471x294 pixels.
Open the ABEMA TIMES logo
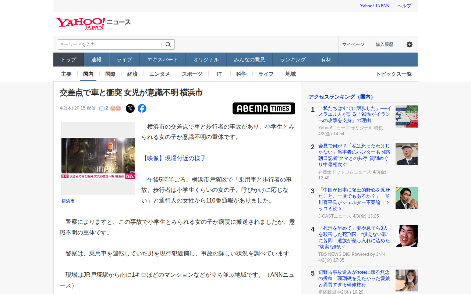click(263, 108)
